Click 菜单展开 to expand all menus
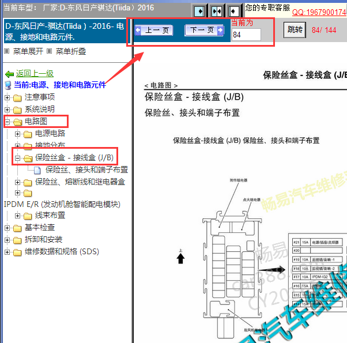This screenshot has width=347, height=343. (x=28, y=51)
